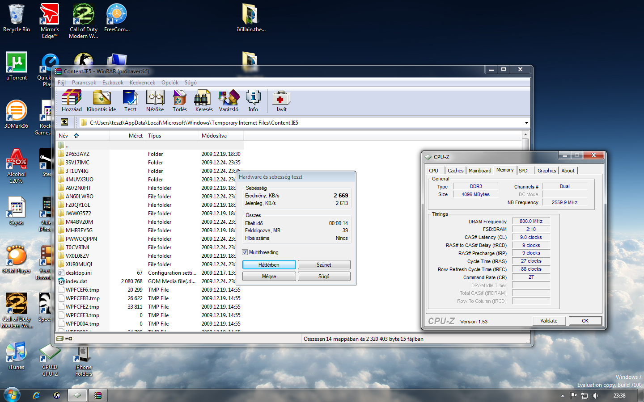644x402 pixels.
Task: Select Mirror's Edge desktop shortcut
Action: click(50, 21)
